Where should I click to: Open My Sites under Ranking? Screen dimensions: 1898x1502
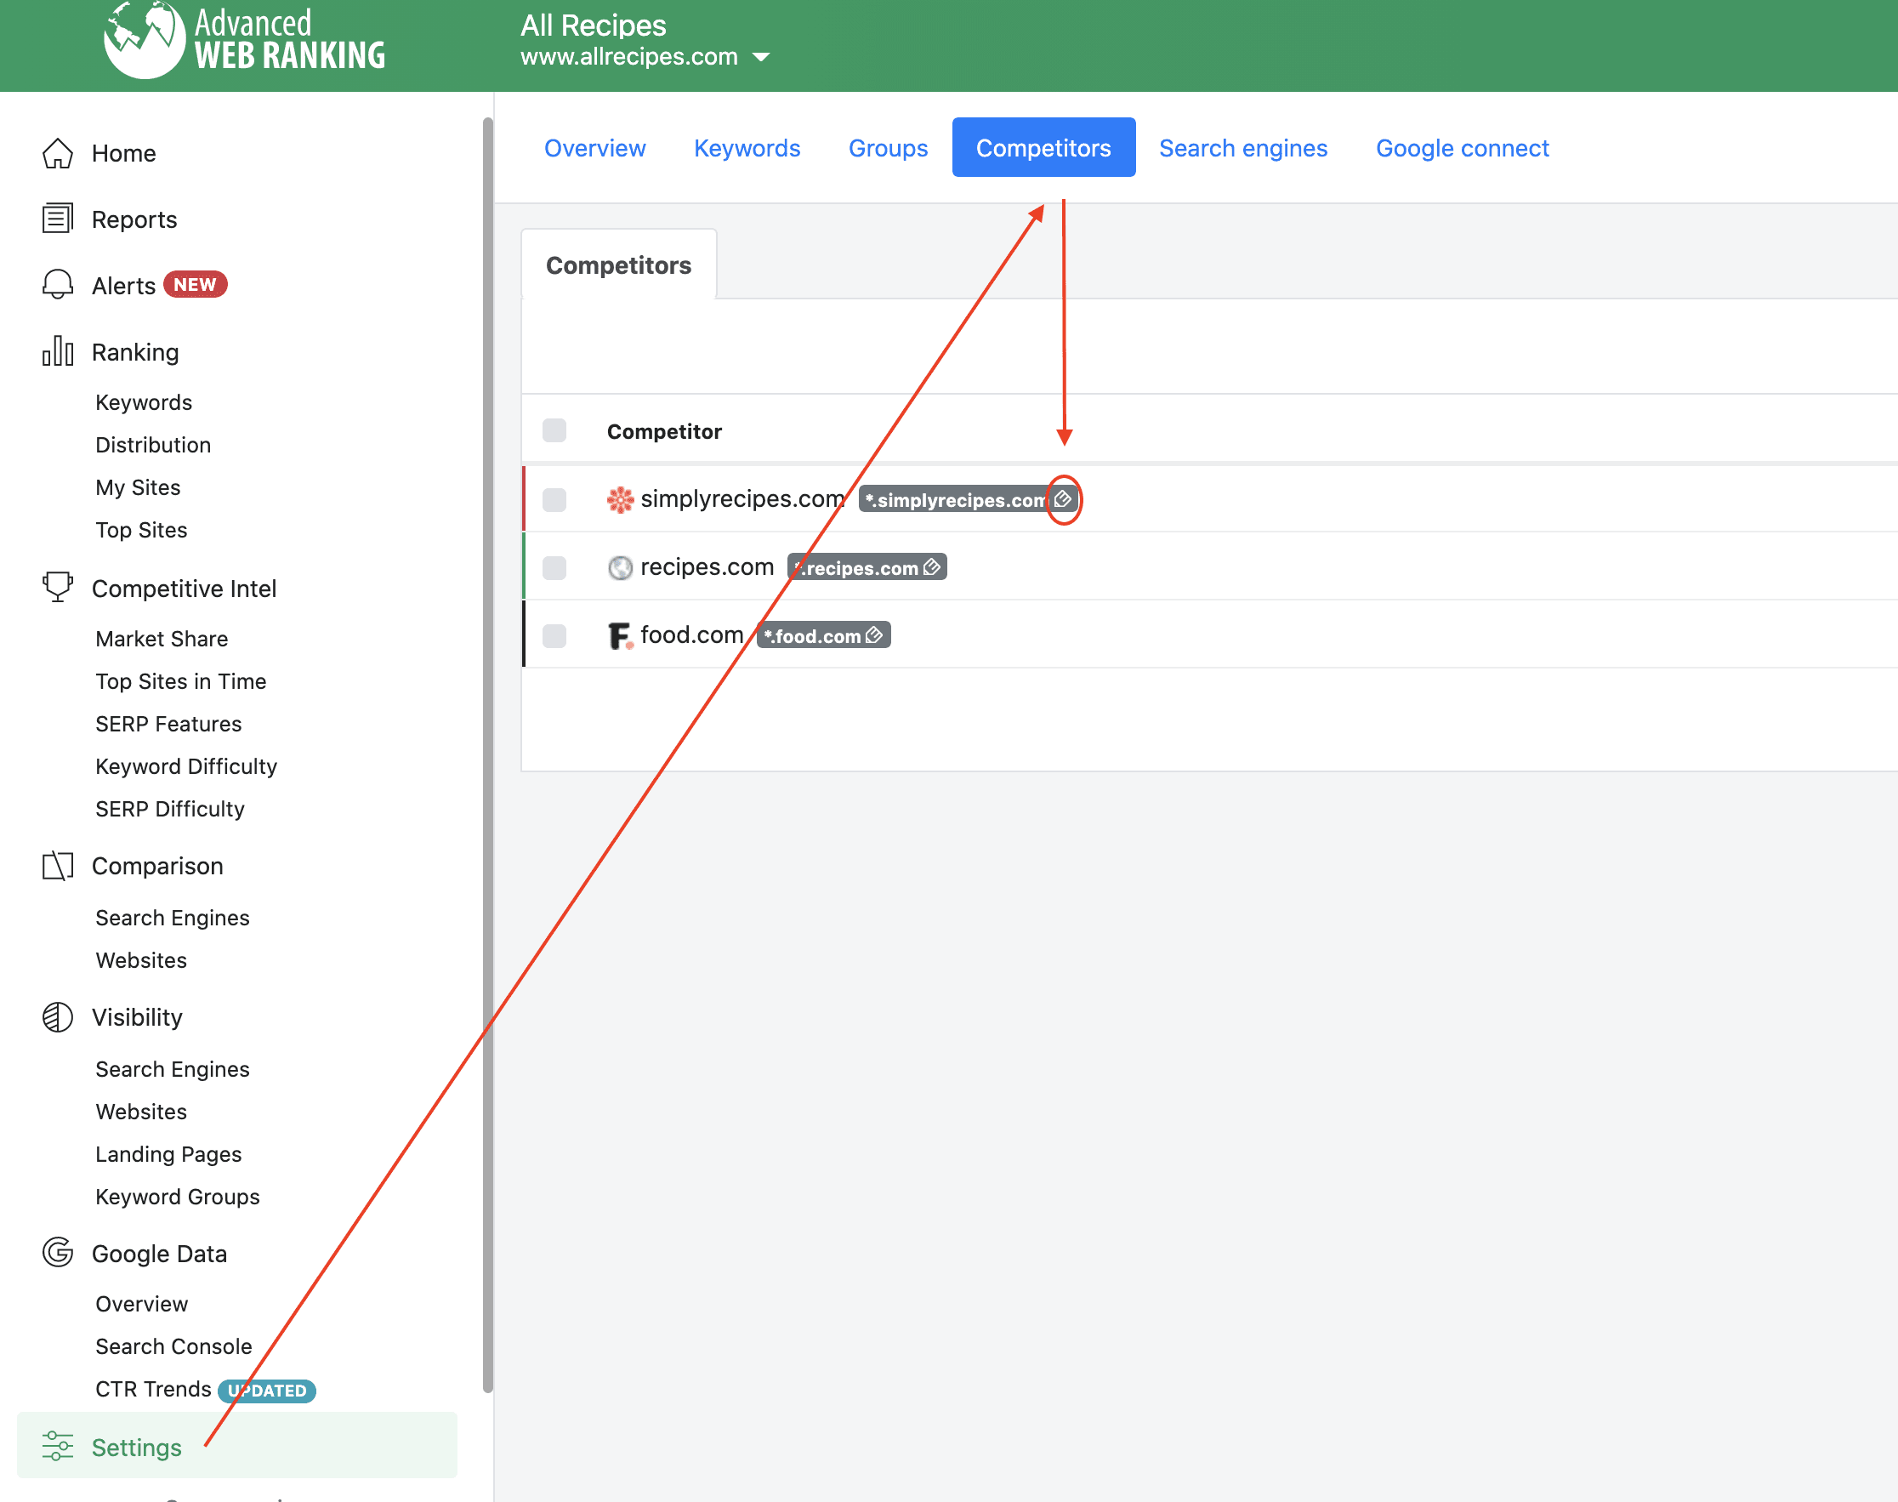click(138, 487)
